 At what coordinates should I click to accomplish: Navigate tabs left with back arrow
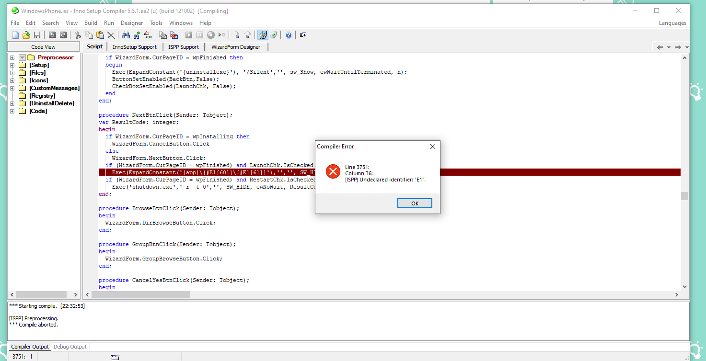click(x=660, y=47)
